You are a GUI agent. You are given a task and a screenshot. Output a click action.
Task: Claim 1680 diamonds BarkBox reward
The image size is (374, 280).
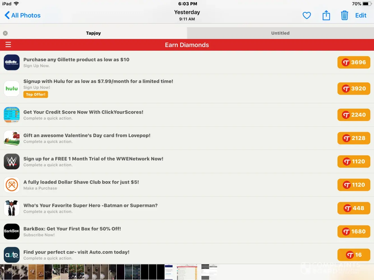pyautogui.click(x=354, y=232)
